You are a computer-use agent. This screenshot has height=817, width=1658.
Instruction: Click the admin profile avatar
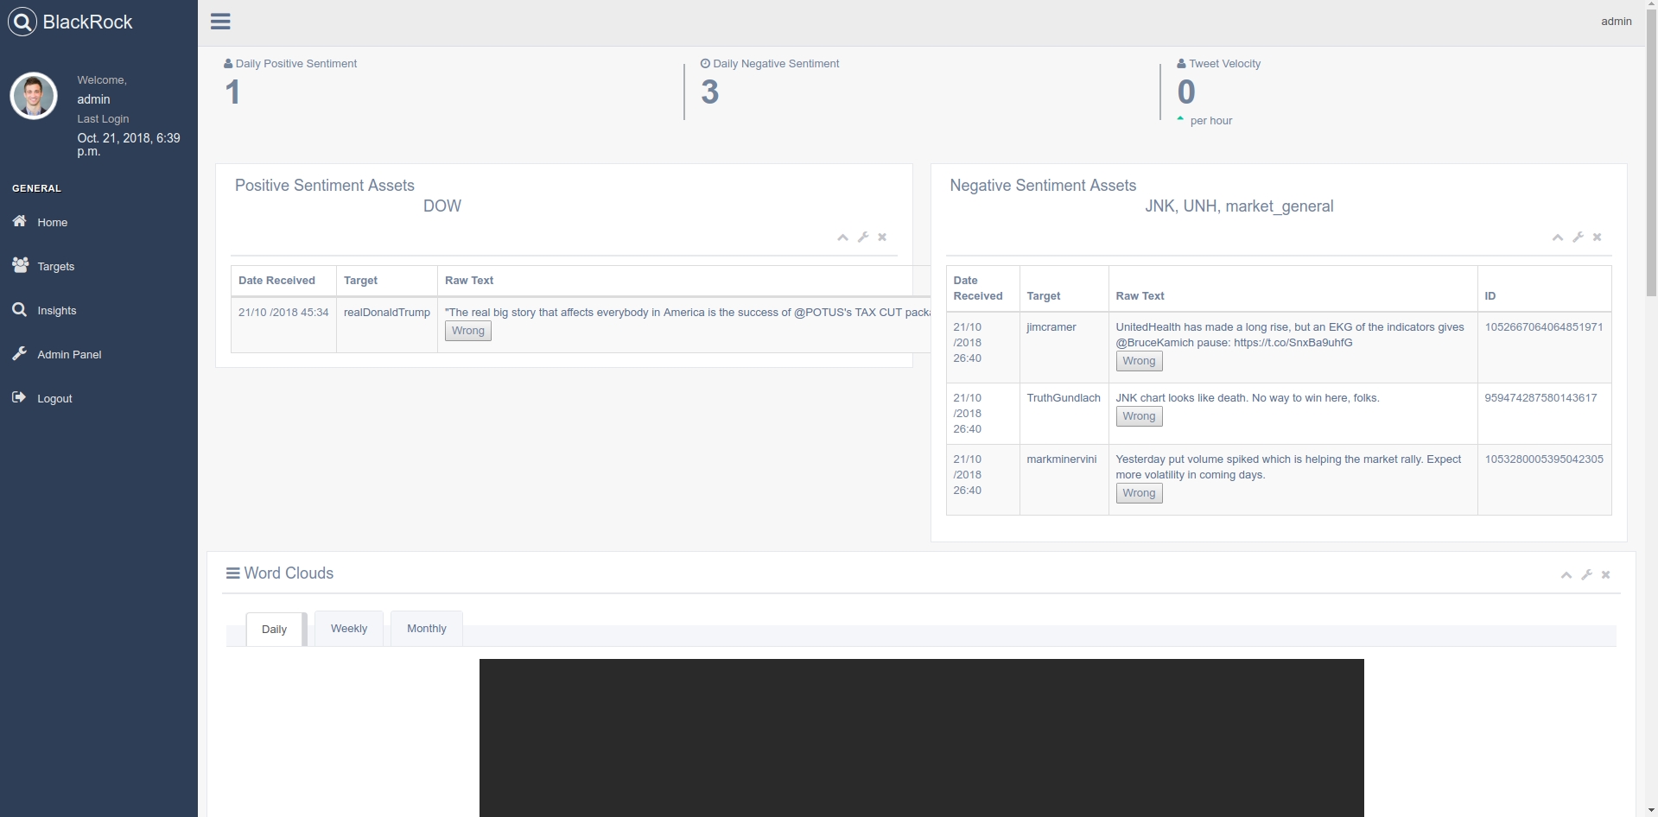[x=34, y=96]
